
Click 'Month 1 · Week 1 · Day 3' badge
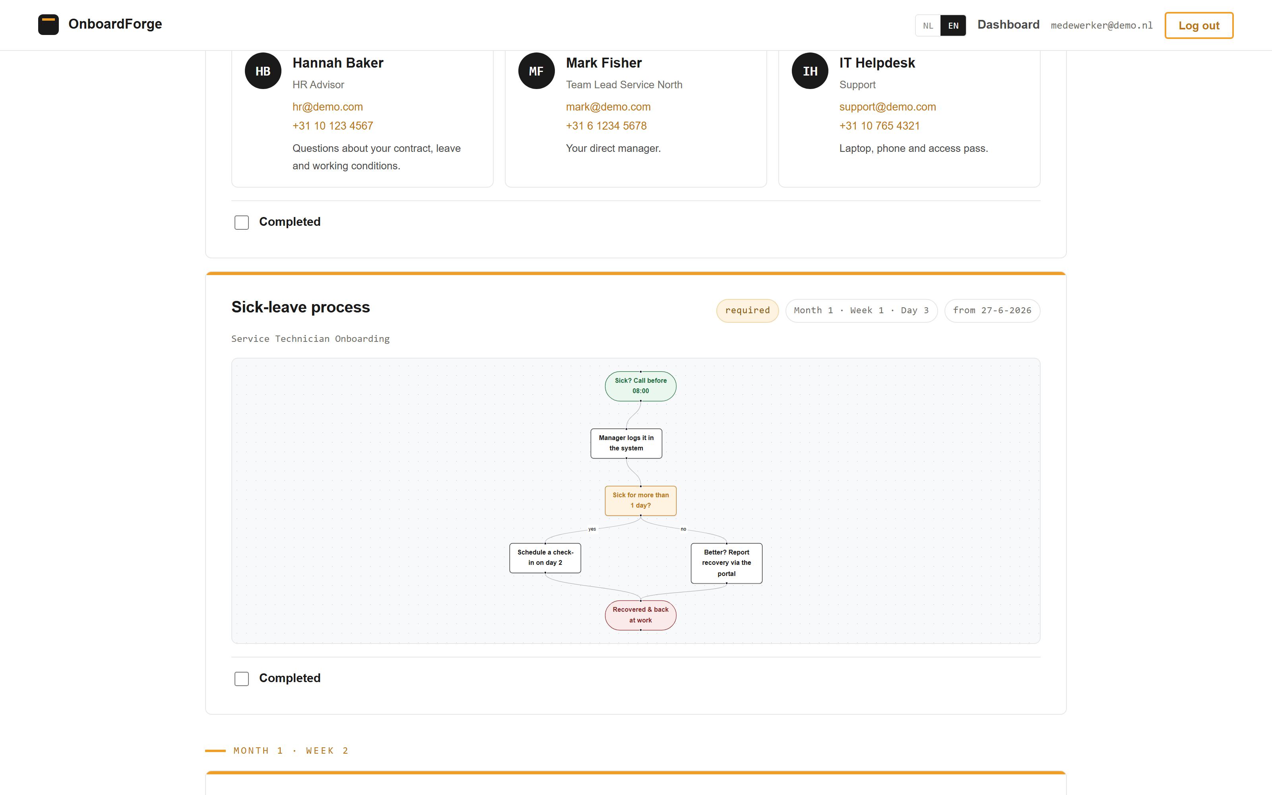(861, 311)
